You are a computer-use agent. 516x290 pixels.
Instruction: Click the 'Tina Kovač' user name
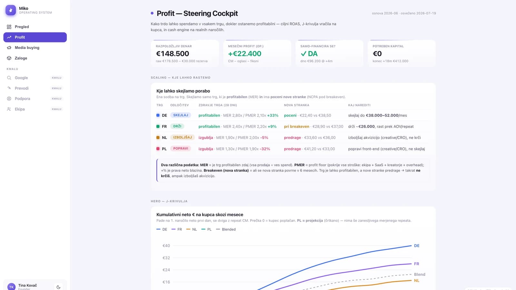(28, 285)
